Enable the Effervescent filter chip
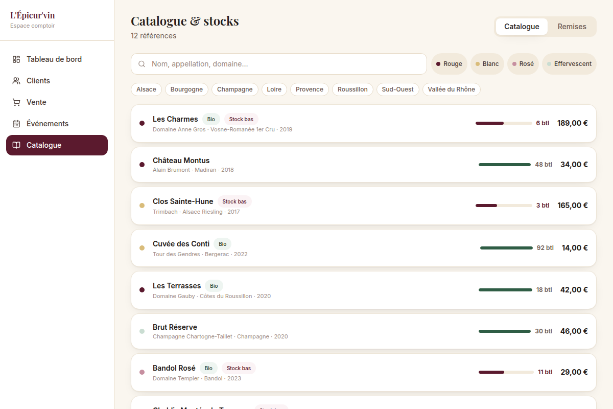The width and height of the screenshot is (613, 409). [x=569, y=64]
